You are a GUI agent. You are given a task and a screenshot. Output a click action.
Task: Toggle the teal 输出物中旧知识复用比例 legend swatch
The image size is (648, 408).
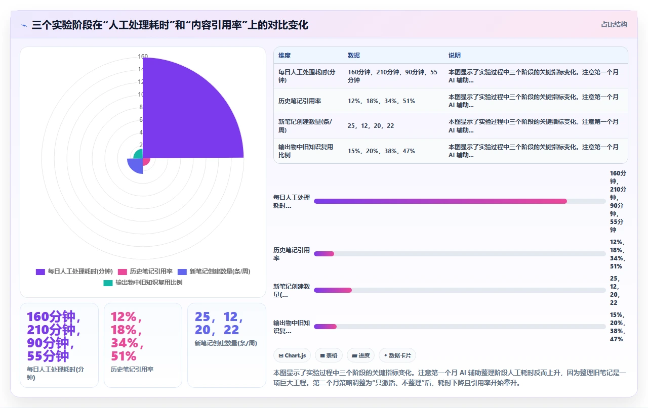(x=108, y=283)
